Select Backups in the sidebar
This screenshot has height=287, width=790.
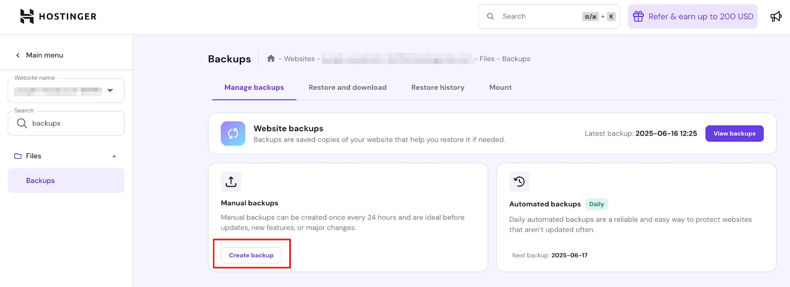[x=40, y=180]
